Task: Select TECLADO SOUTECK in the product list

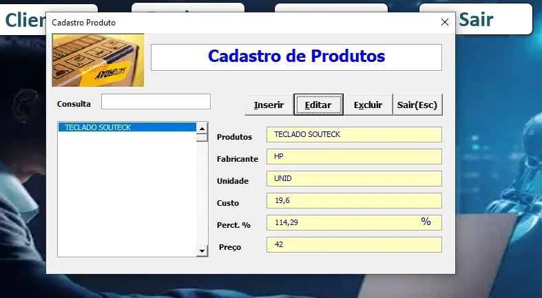Action: [127, 127]
